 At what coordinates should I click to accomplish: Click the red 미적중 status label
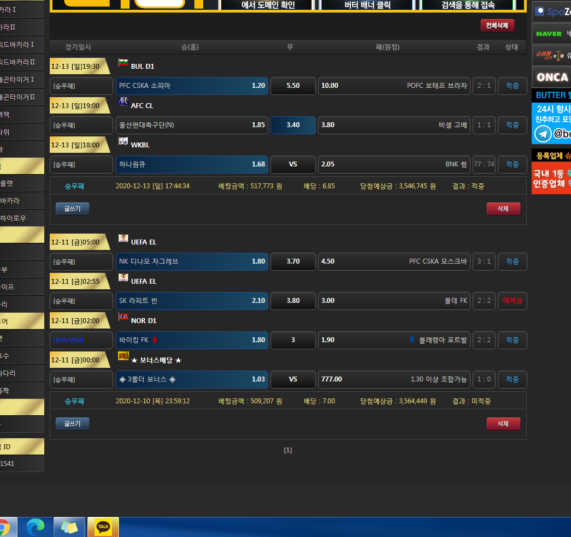(512, 301)
